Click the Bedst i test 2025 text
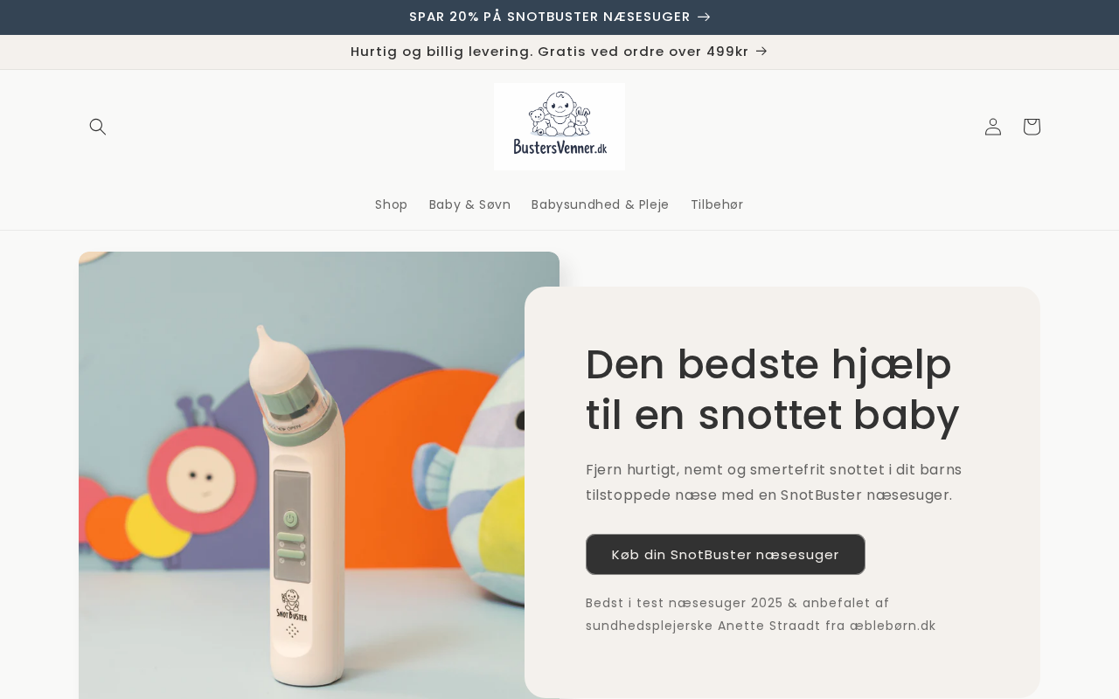Image resolution: width=1119 pixels, height=699 pixels. tap(761, 614)
